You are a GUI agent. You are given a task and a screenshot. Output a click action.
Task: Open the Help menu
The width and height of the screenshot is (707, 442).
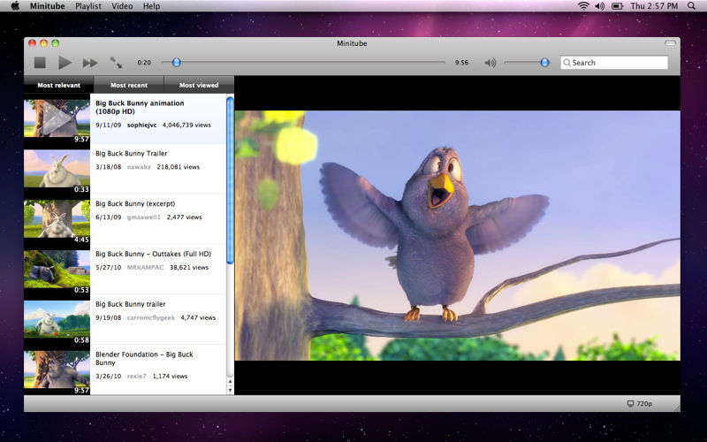click(151, 6)
